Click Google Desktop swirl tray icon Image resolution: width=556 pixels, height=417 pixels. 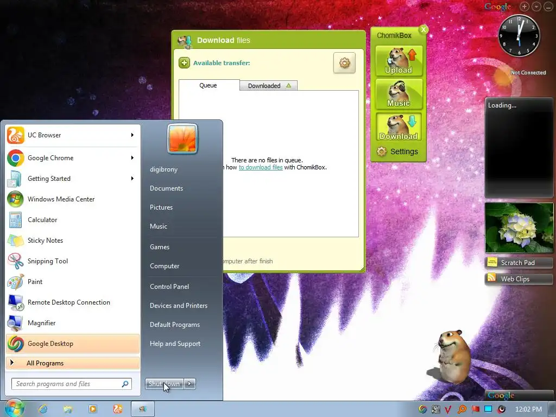pos(422,409)
